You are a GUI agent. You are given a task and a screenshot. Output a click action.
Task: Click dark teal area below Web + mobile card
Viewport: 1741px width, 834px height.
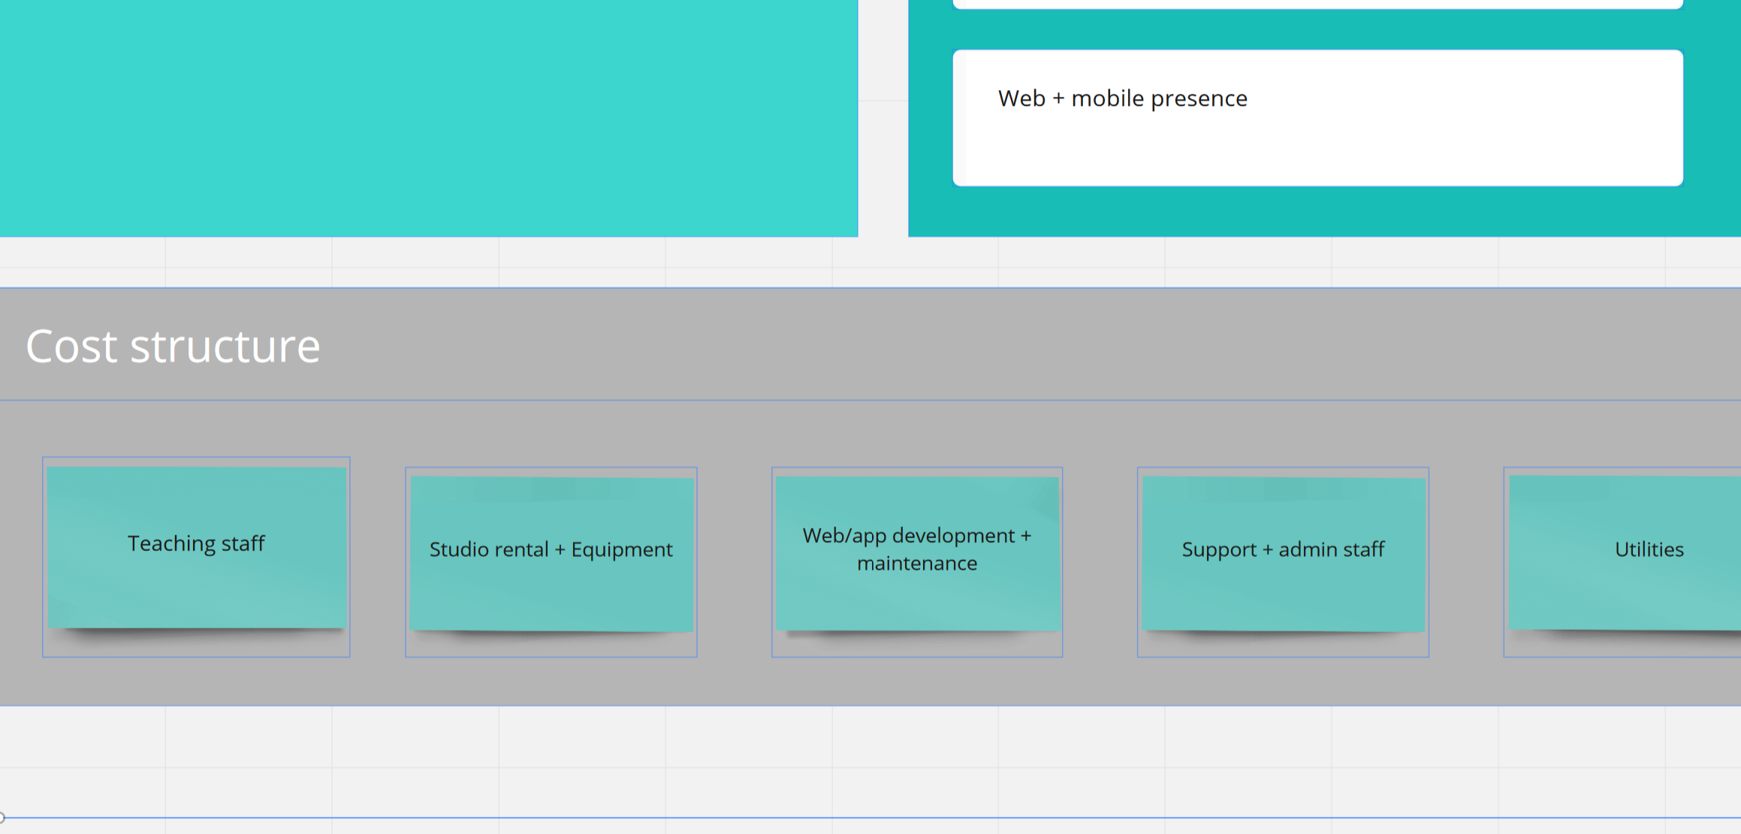click(1317, 212)
